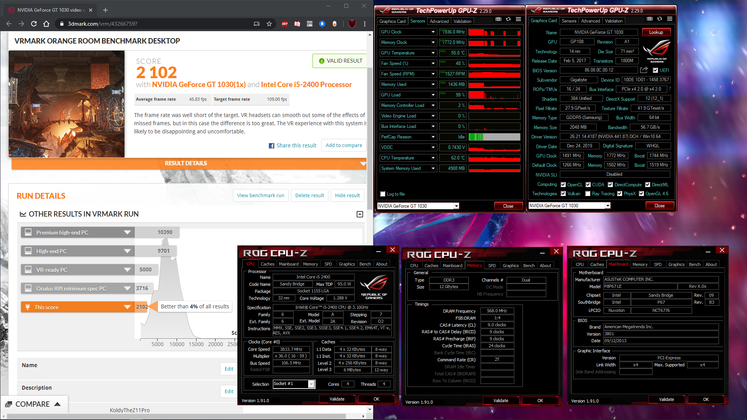Open hamburger menu in the GPU-Z Sensors window
Image resolution: width=747 pixels, height=420 pixels.
518,19
